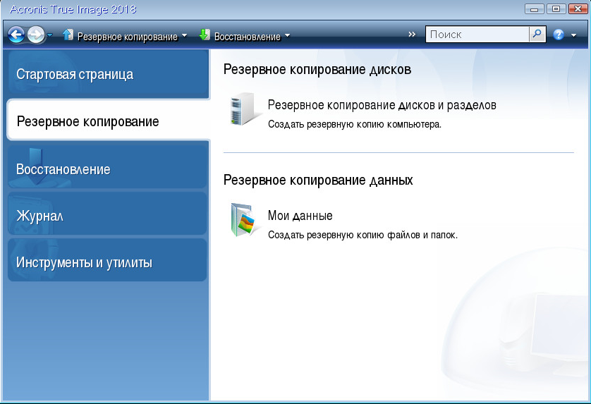Minimize the Acronis True Image window
This screenshot has width=591, height=404.
pos(534,8)
